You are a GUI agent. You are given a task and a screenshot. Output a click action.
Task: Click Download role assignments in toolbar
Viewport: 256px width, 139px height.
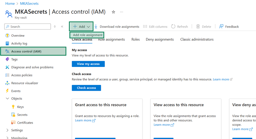[117, 27]
